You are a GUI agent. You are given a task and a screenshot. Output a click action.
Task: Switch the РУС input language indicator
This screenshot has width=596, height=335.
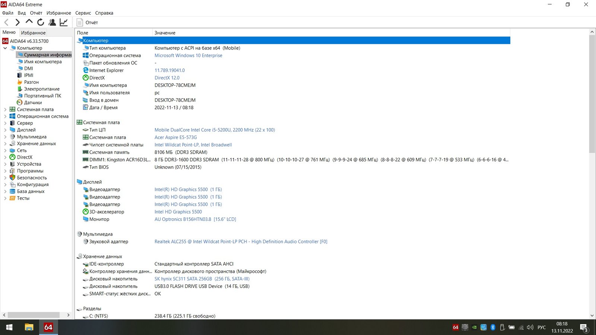pyautogui.click(x=542, y=328)
